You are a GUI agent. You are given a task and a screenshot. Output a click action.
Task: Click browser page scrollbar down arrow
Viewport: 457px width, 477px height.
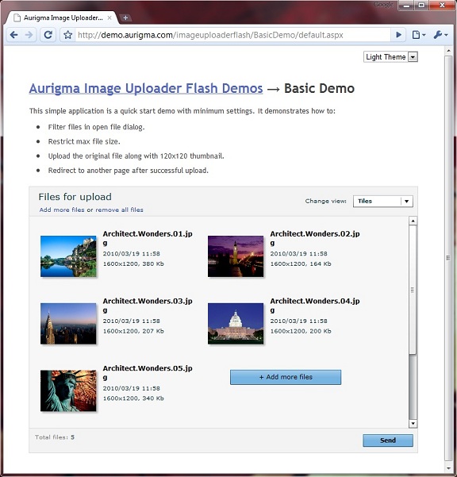(448, 468)
